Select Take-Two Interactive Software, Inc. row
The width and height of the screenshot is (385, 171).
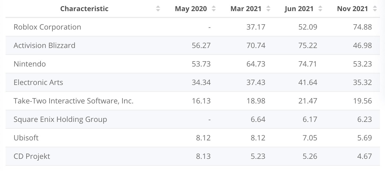(x=73, y=101)
